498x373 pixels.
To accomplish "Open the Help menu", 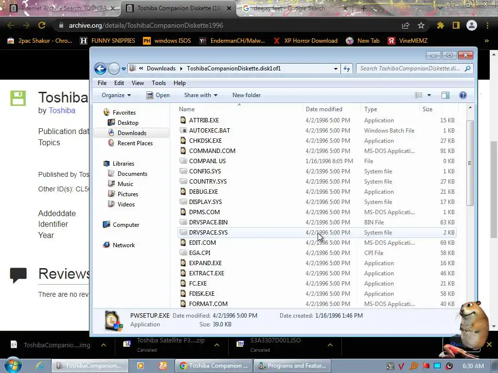I will pyautogui.click(x=179, y=83).
